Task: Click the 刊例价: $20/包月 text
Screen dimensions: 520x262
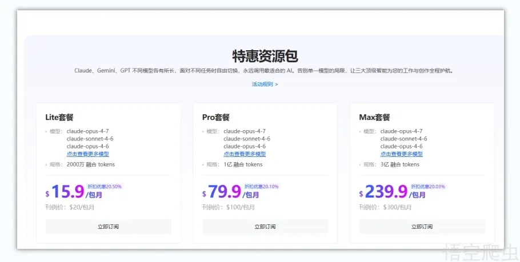Action: [x=70, y=207]
